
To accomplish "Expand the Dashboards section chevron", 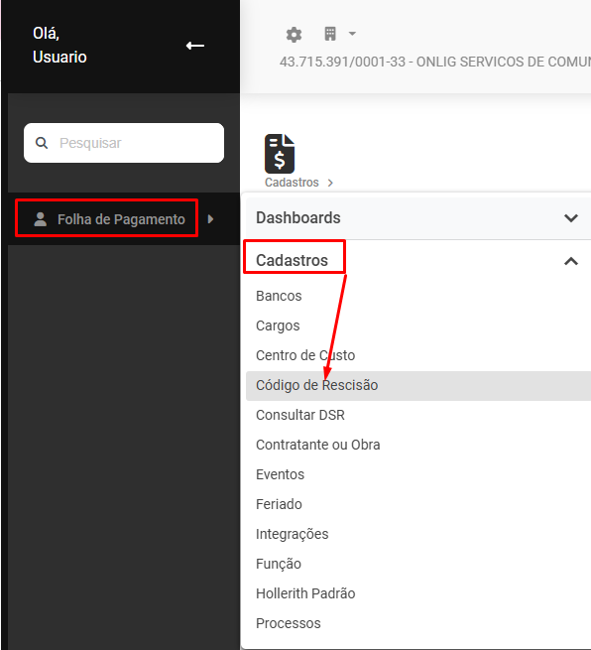I will (x=571, y=218).
